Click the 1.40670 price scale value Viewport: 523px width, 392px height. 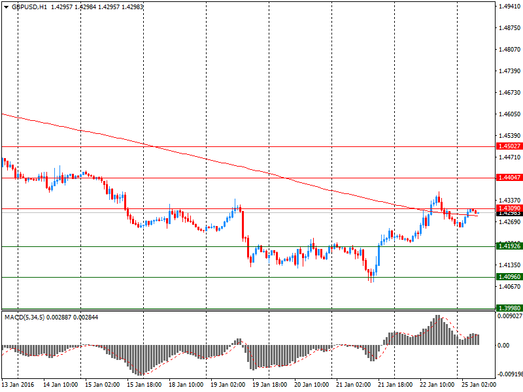click(509, 287)
